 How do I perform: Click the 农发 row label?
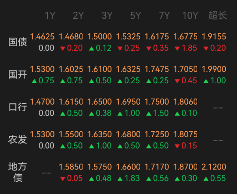(18, 140)
